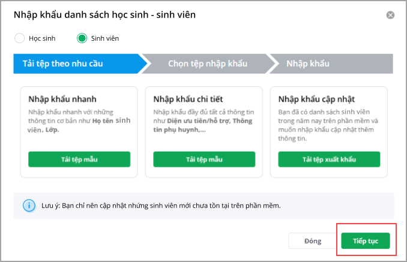Close the import dialog with X icon

point(390,15)
